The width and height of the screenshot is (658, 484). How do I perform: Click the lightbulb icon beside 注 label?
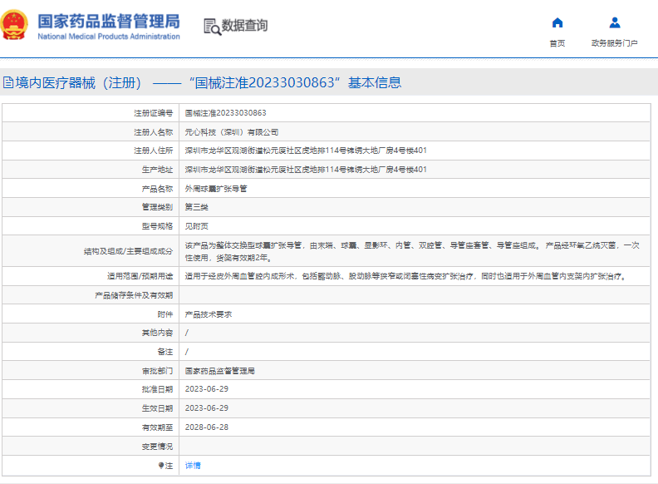(160, 466)
